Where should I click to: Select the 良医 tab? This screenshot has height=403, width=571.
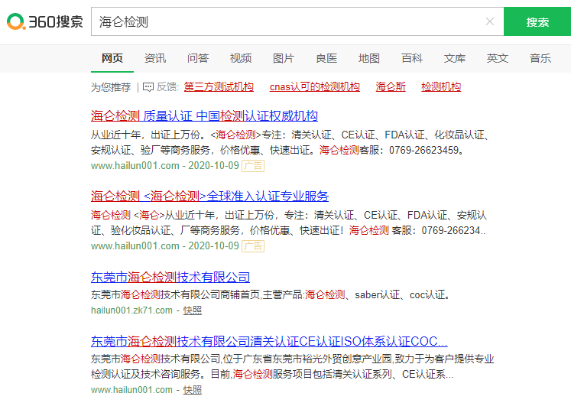pos(326,58)
